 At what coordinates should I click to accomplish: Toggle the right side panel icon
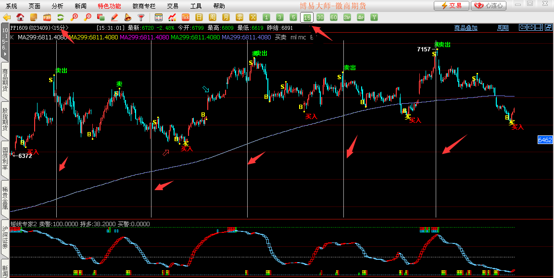[x=540, y=27]
